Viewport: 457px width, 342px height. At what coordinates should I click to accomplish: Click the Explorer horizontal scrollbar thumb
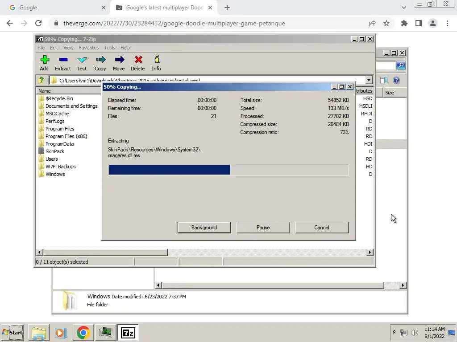tap(273, 285)
